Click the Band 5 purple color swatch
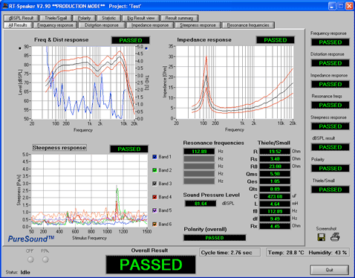The height and width of the screenshot is (278, 355). (154, 210)
